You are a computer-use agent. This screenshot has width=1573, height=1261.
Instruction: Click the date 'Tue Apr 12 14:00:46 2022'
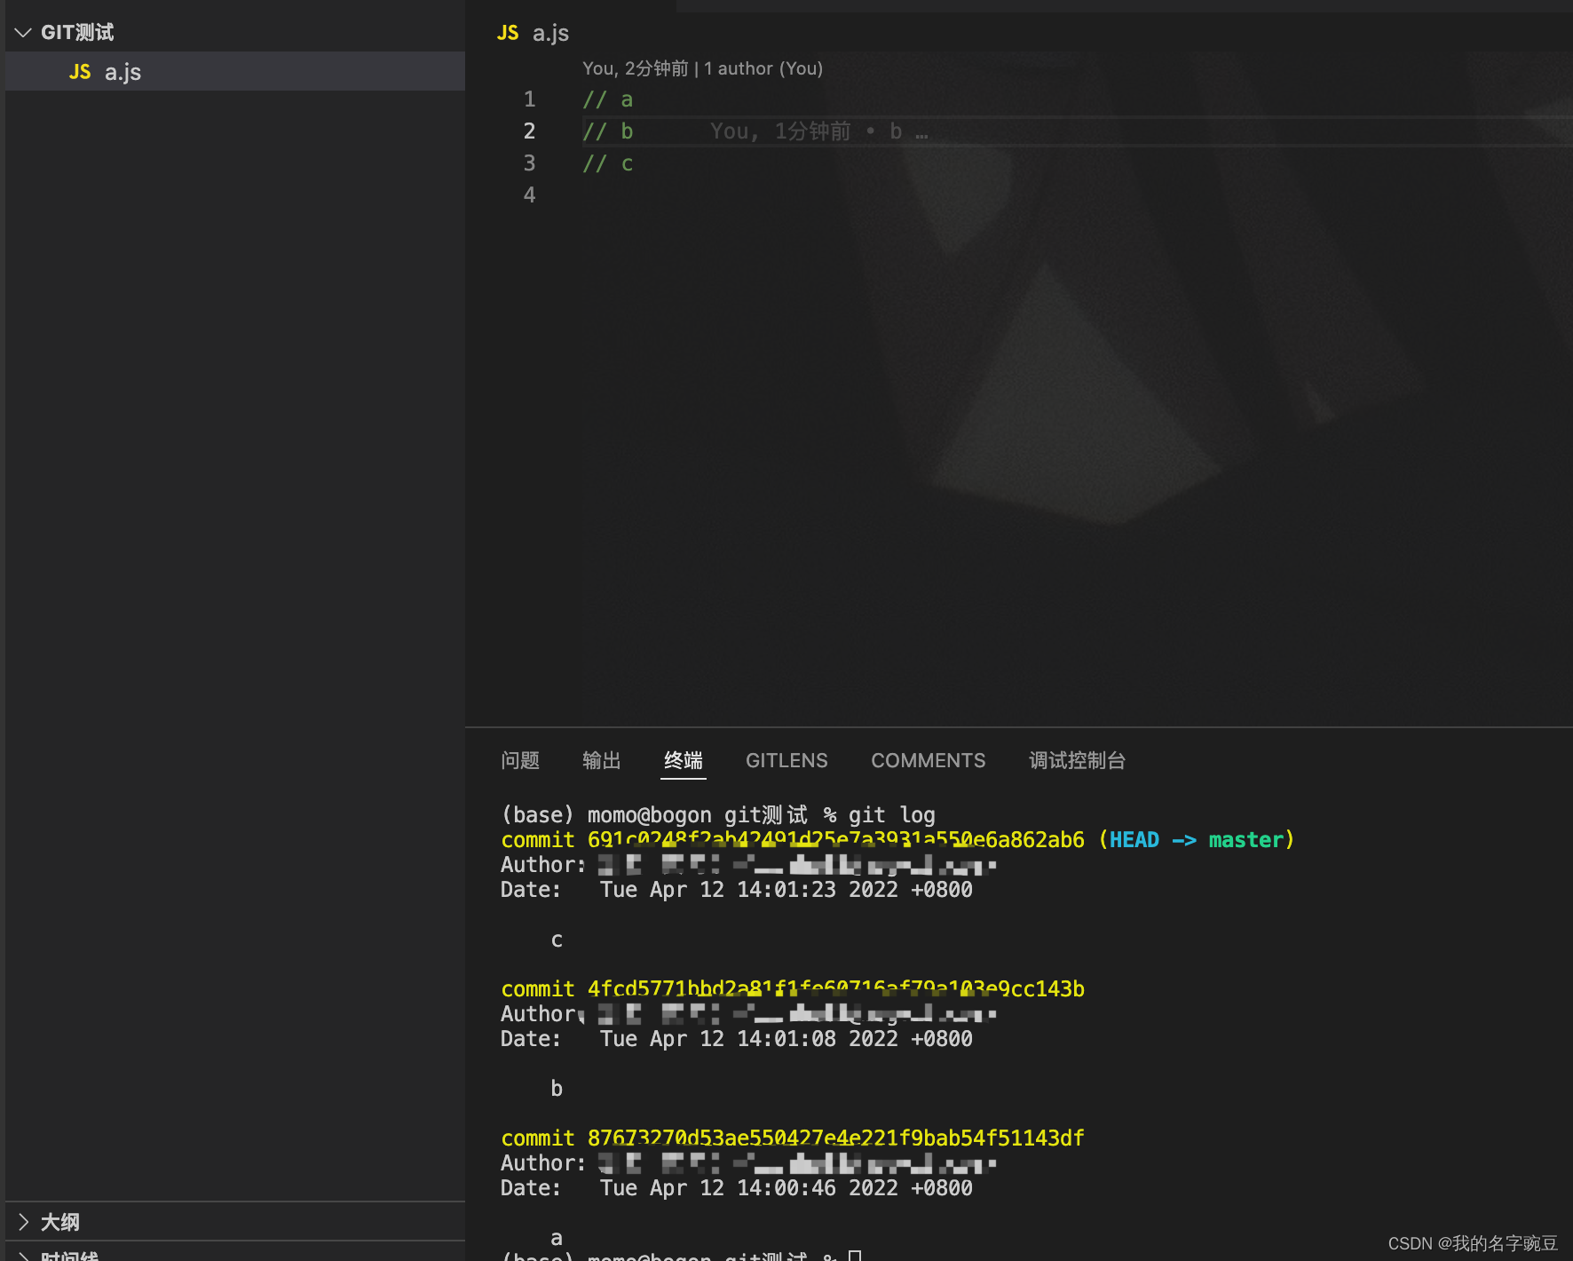749,1188
